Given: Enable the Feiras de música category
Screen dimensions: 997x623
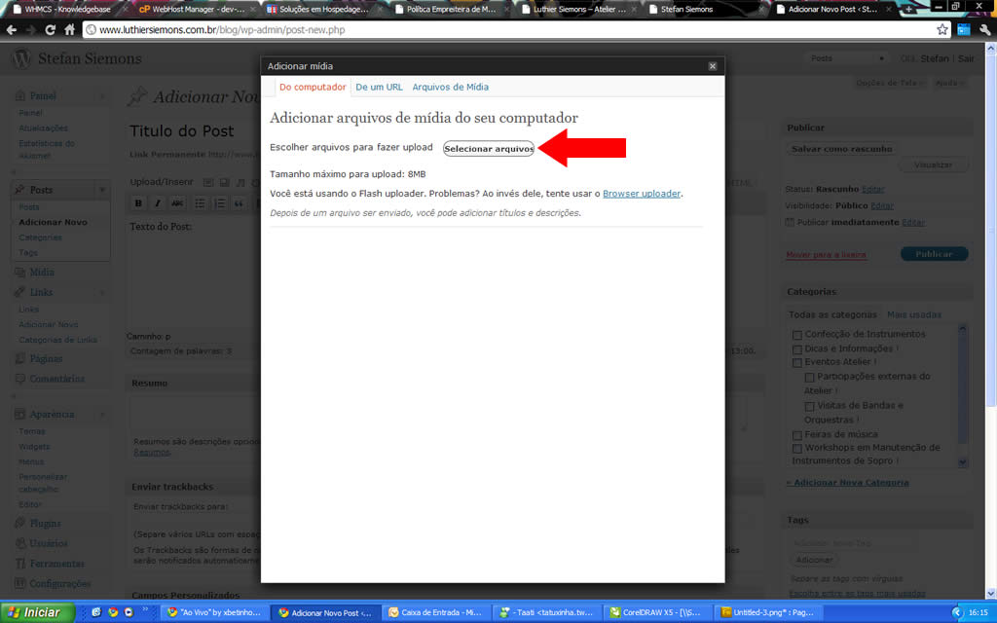Looking at the screenshot, I should tap(797, 435).
